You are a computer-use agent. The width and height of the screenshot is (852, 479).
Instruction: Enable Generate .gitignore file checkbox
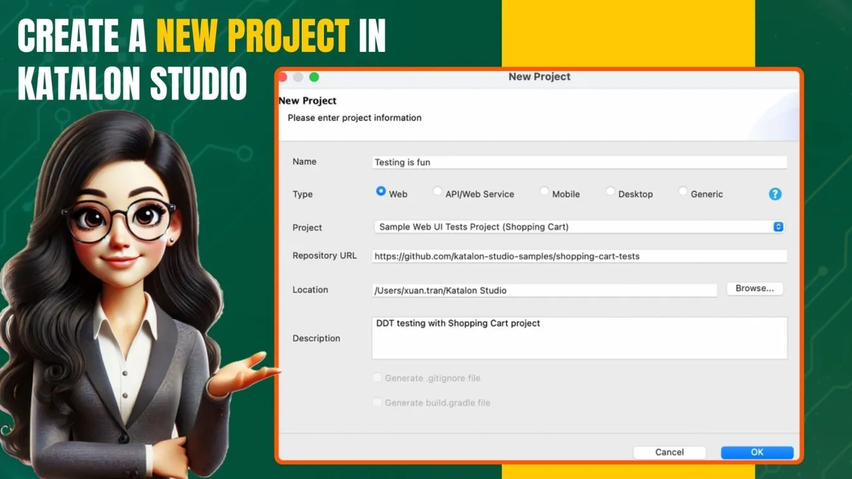click(377, 378)
